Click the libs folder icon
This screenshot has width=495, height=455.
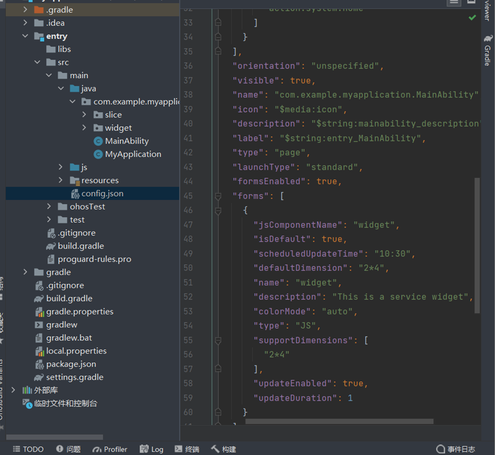pos(51,49)
